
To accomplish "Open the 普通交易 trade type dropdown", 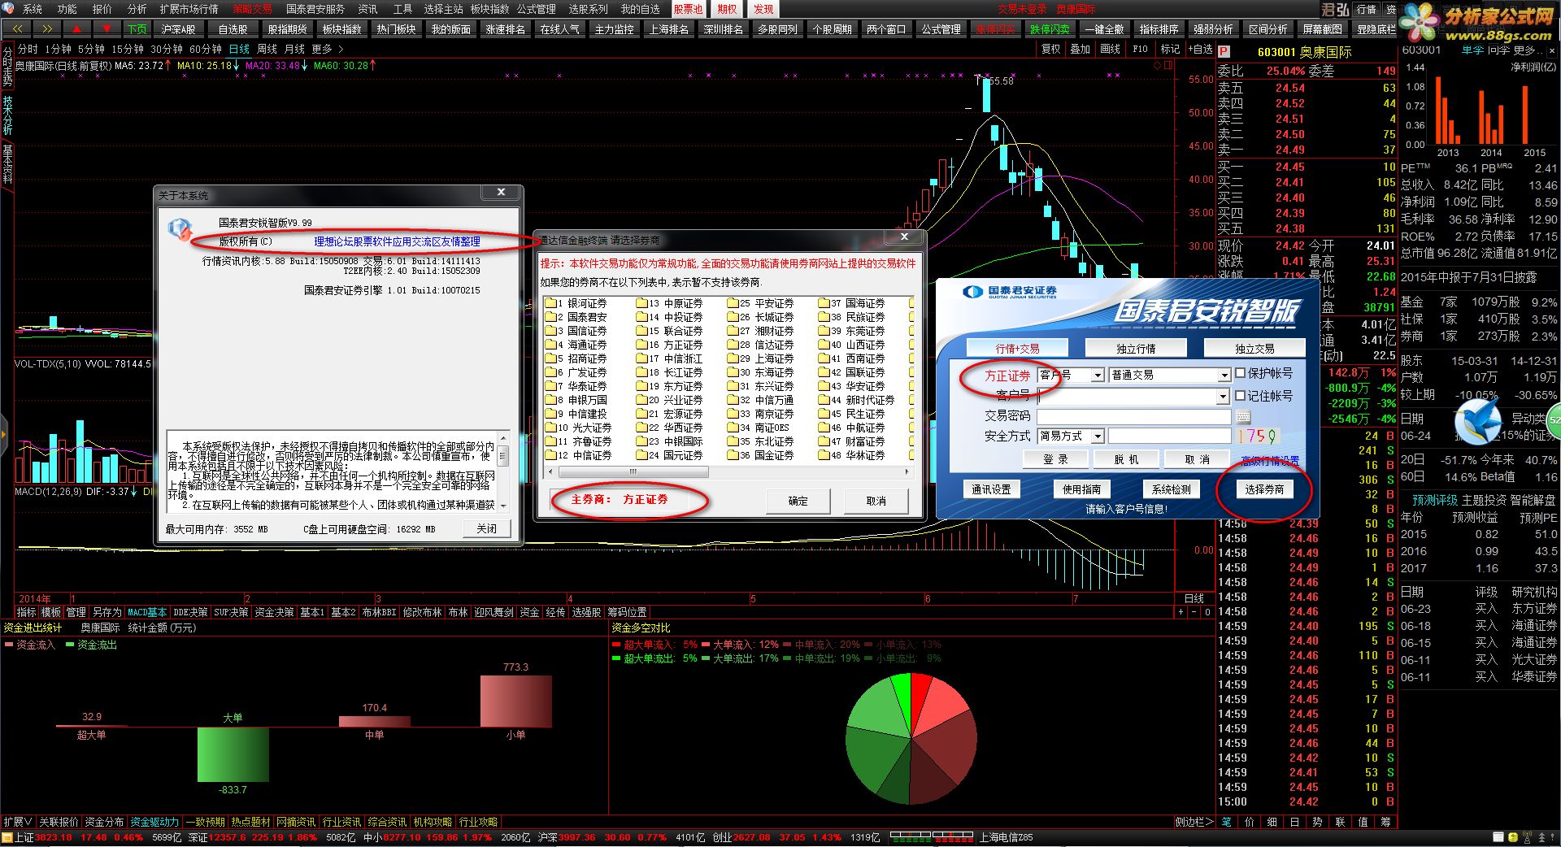I will pos(1224,376).
